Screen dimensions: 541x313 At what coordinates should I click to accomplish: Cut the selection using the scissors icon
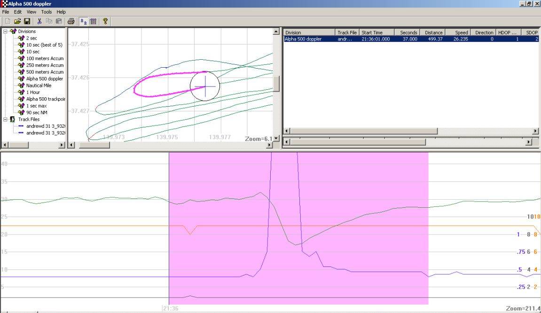pyautogui.click(x=39, y=21)
